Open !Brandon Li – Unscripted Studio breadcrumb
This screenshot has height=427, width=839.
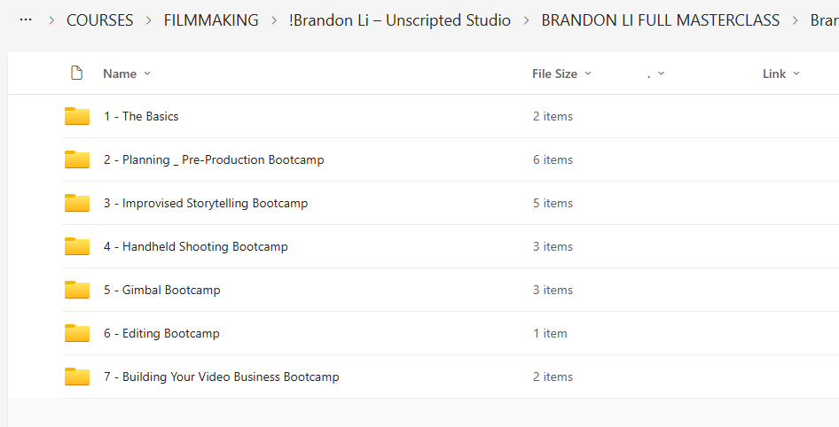point(400,20)
